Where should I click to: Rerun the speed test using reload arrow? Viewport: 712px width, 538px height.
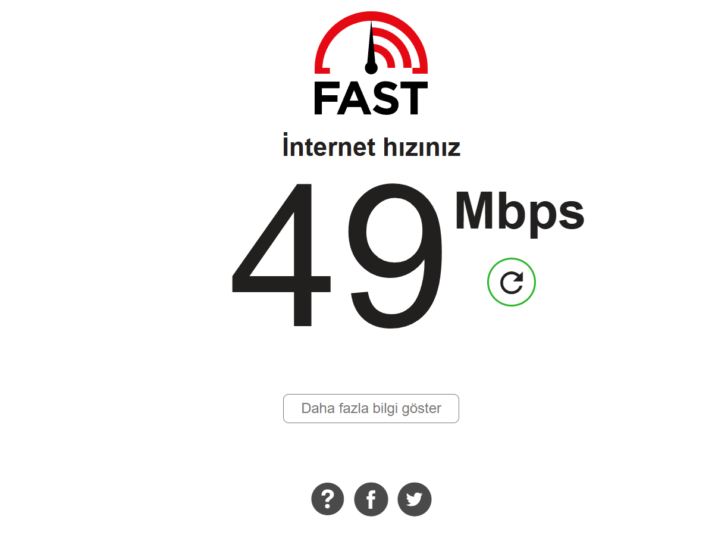(512, 282)
